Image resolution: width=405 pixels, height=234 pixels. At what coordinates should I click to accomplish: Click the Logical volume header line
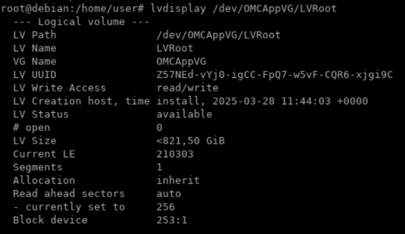tap(81, 22)
